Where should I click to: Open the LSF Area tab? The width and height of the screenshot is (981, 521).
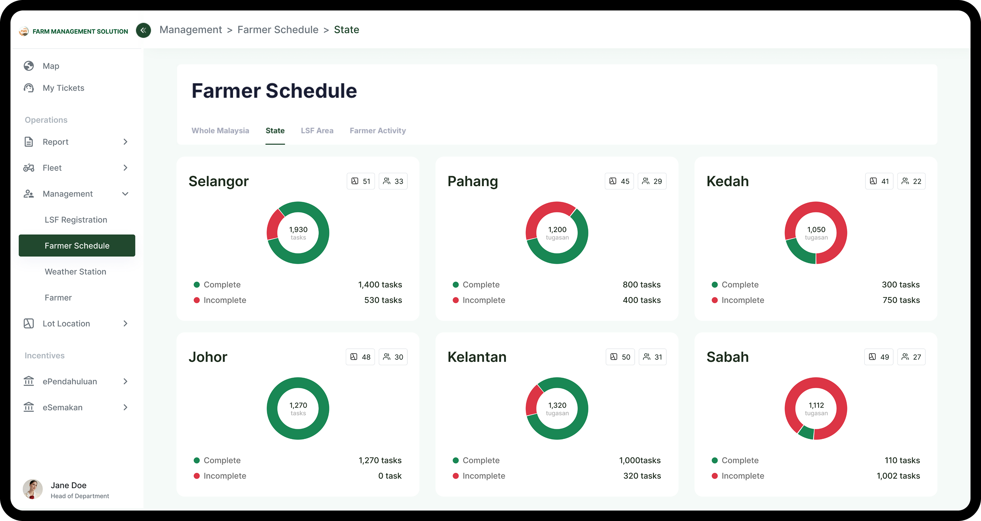click(317, 130)
